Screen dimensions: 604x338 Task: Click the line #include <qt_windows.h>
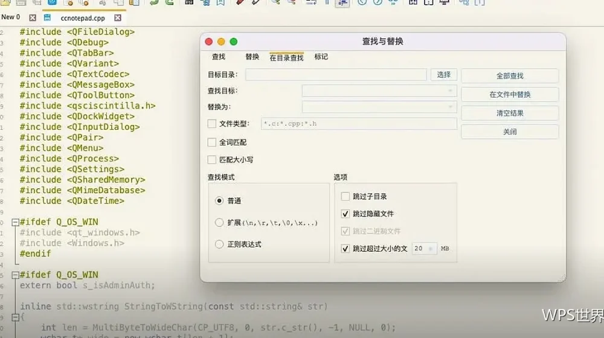pyautogui.click(x=80, y=232)
